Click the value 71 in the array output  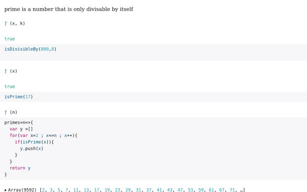(232, 190)
